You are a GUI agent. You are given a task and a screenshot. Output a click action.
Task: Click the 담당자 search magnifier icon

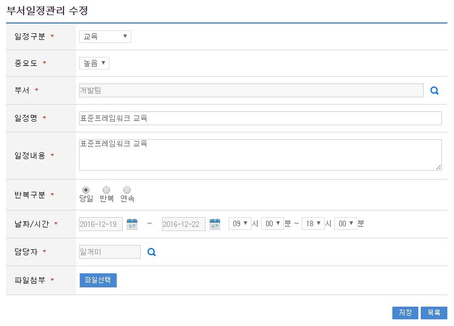tap(152, 252)
